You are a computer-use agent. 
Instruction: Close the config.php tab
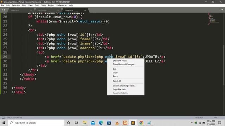(58, 10)
